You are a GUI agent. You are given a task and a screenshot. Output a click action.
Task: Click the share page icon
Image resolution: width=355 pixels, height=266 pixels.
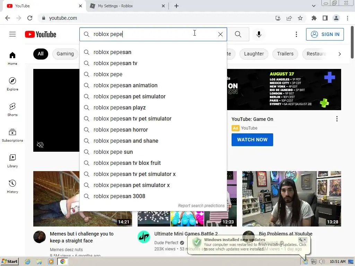[289, 18]
